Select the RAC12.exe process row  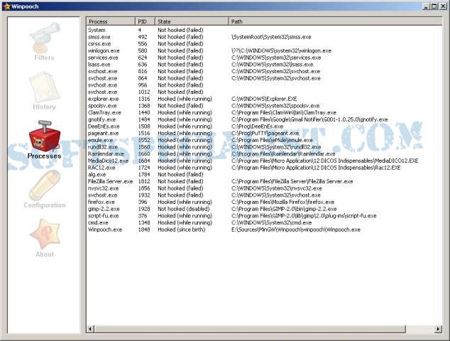264,168
